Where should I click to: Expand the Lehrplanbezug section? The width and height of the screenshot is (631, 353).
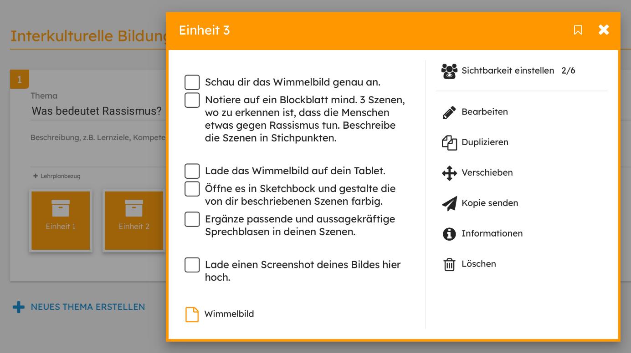click(x=56, y=176)
